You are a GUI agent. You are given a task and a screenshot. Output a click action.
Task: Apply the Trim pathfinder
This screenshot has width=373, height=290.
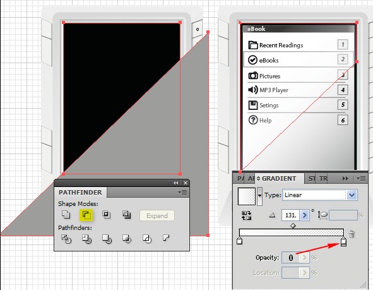click(86, 239)
